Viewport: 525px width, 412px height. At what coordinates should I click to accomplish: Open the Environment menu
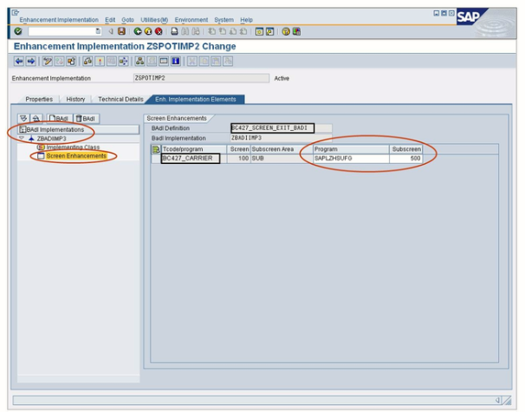point(191,19)
